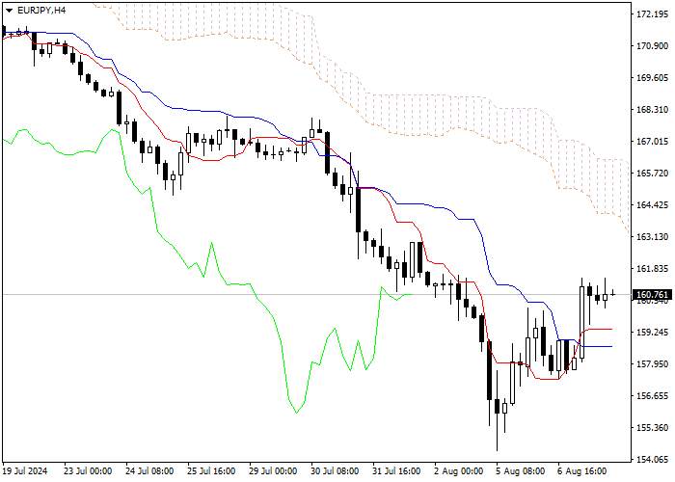Click the 5 Aug 08:00 time label

click(521, 471)
